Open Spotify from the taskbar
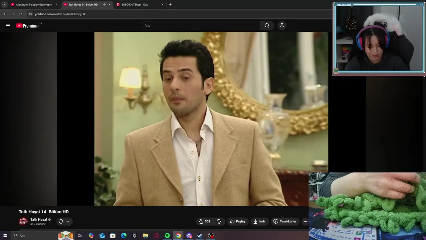The image size is (426, 240). [x=167, y=236]
